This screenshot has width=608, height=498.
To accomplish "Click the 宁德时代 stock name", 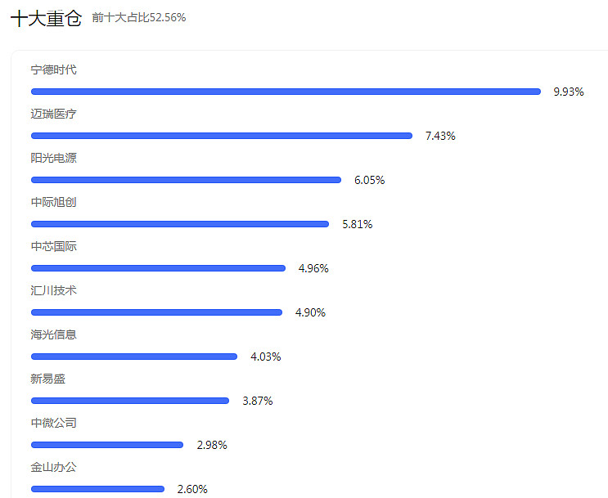I will [53, 70].
